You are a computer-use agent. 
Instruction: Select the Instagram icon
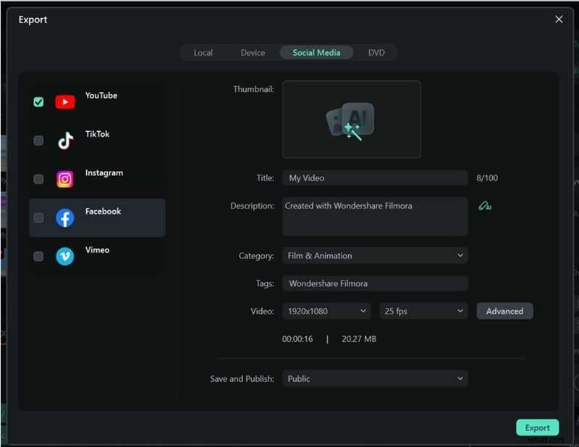pyautogui.click(x=65, y=179)
